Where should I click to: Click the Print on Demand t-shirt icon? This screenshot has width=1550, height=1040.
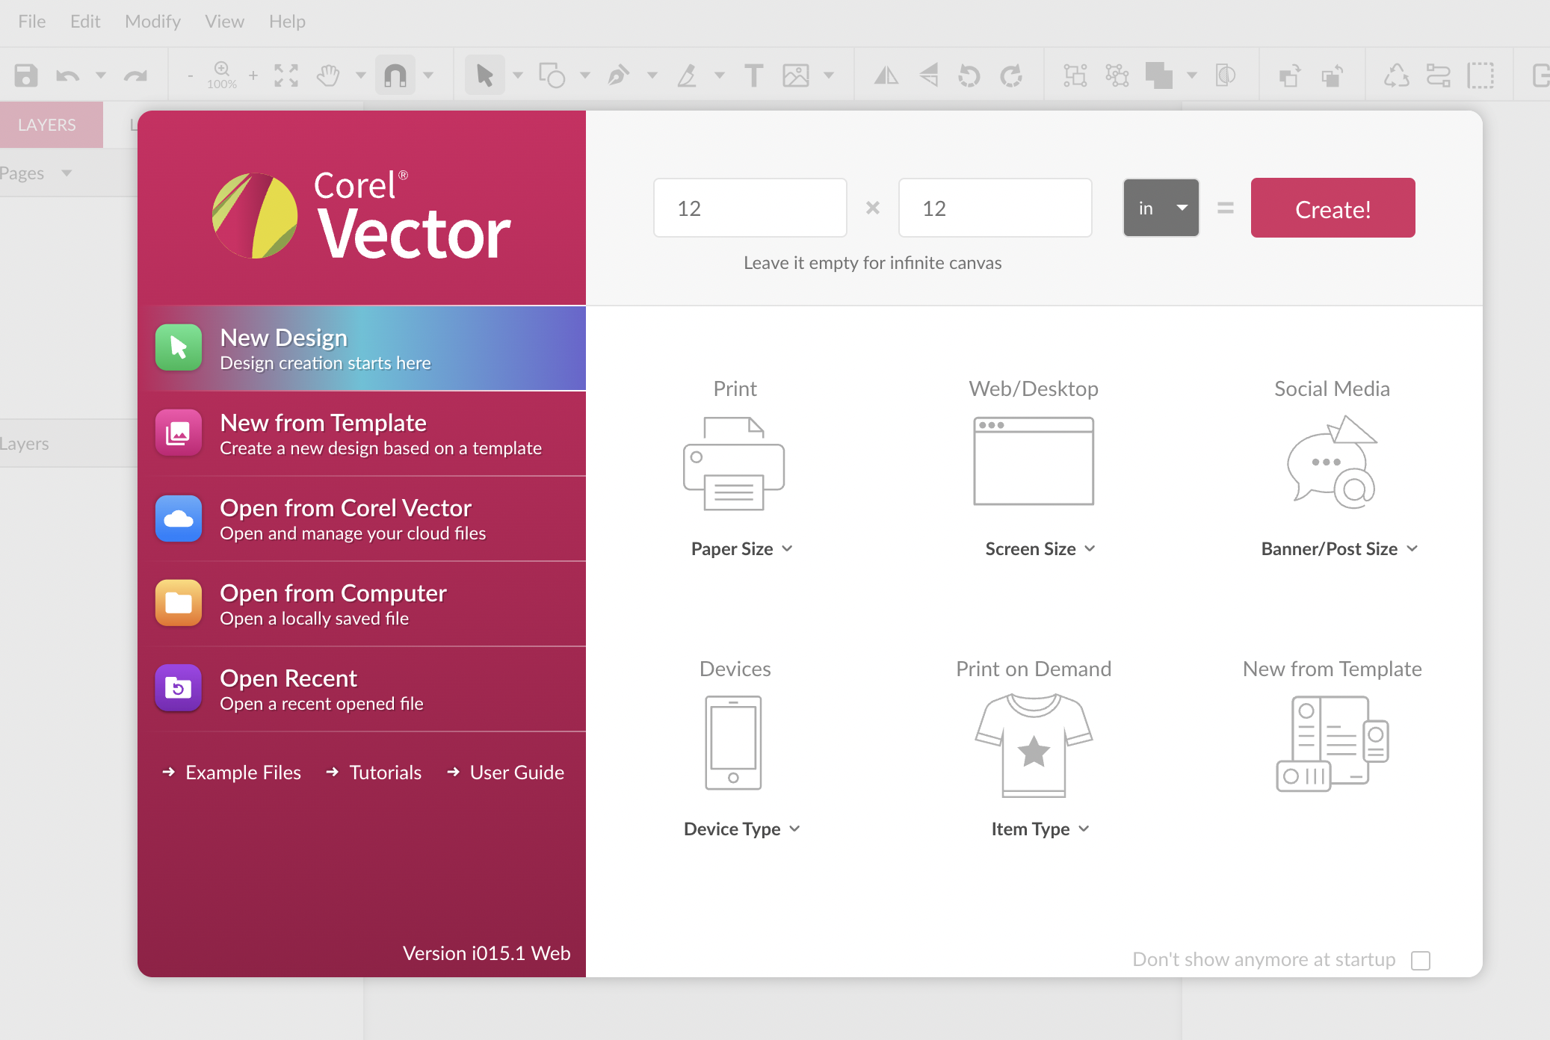point(1033,745)
